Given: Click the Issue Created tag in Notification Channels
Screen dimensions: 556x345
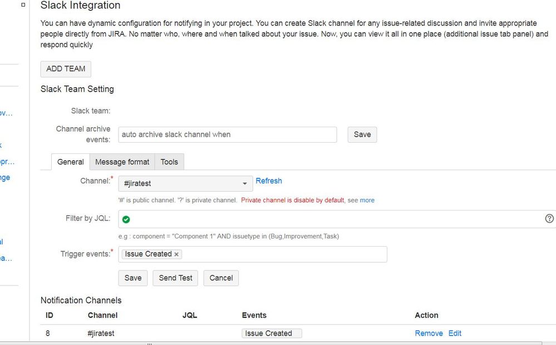Looking at the screenshot, I should point(272,333).
